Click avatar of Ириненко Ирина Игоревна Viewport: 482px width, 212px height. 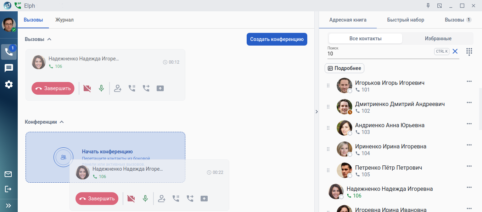[344, 149]
